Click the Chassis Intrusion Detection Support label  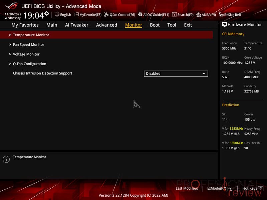[43, 73]
